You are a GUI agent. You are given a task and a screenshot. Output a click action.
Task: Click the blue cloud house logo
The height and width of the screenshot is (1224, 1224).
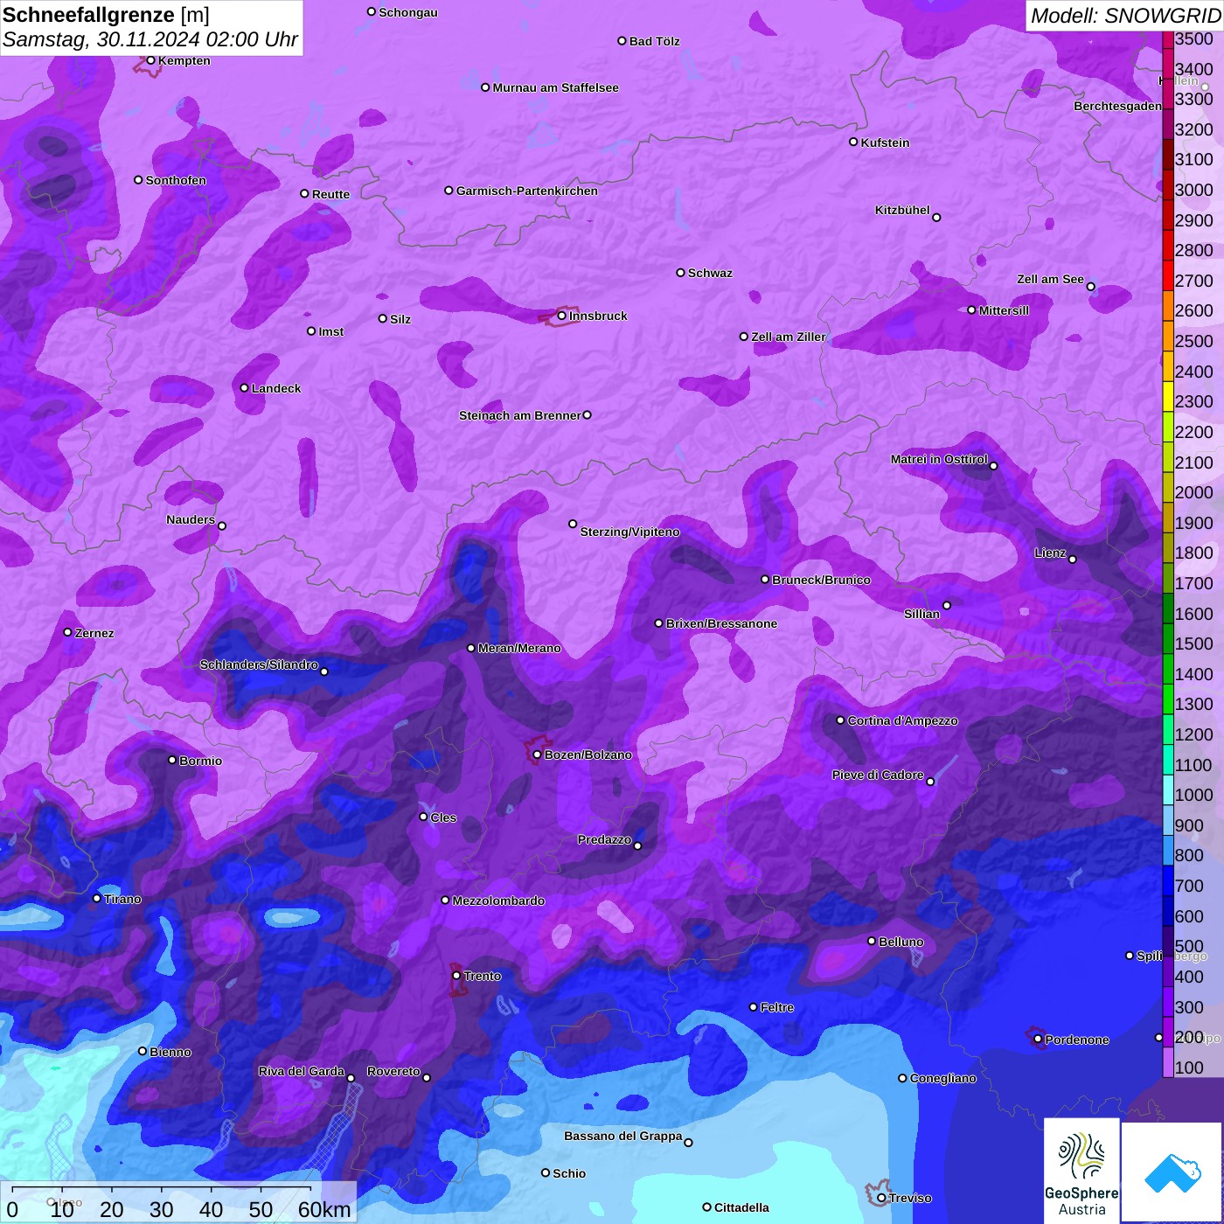[1172, 1172]
